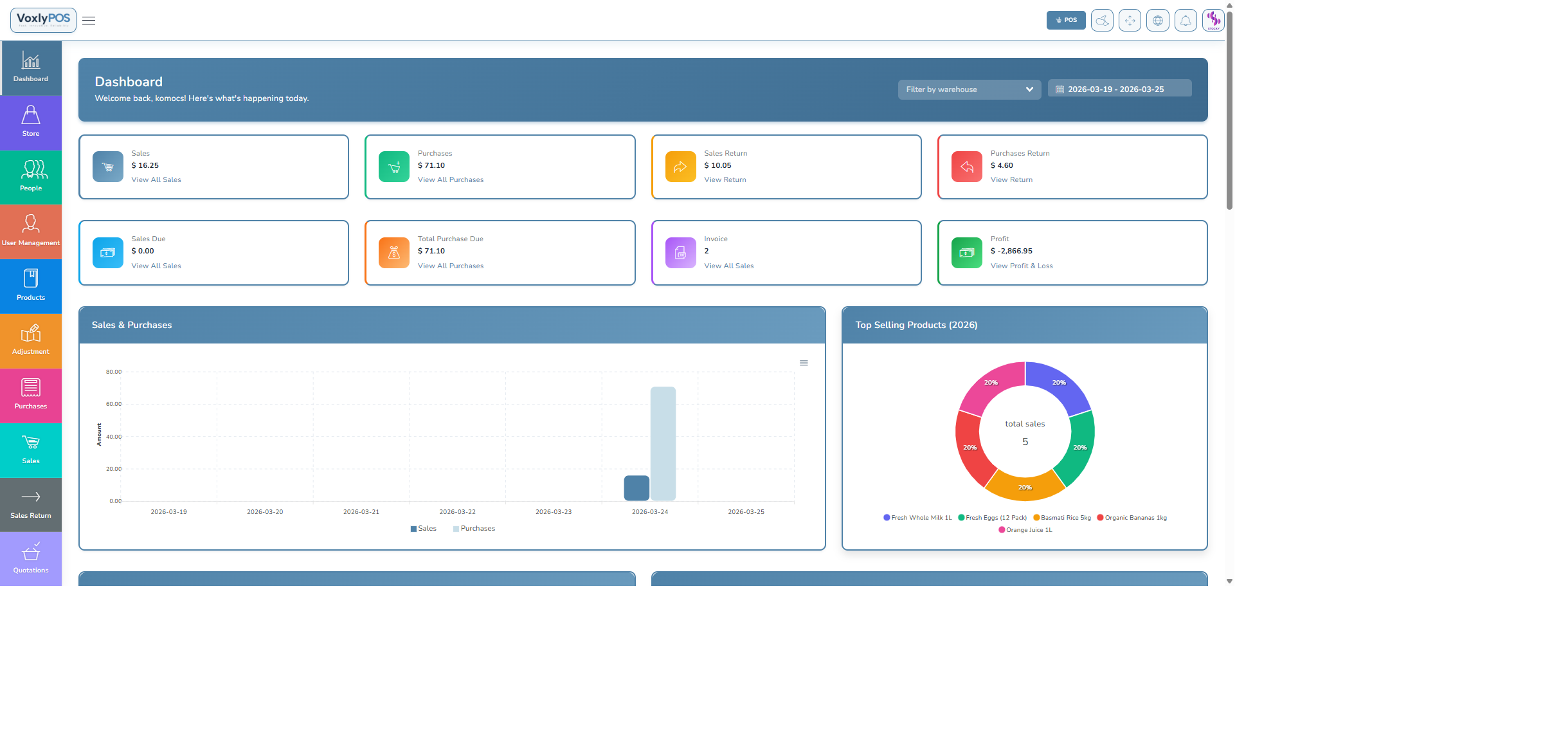Open the Stocky profile avatar menu

pyautogui.click(x=1214, y=20)
